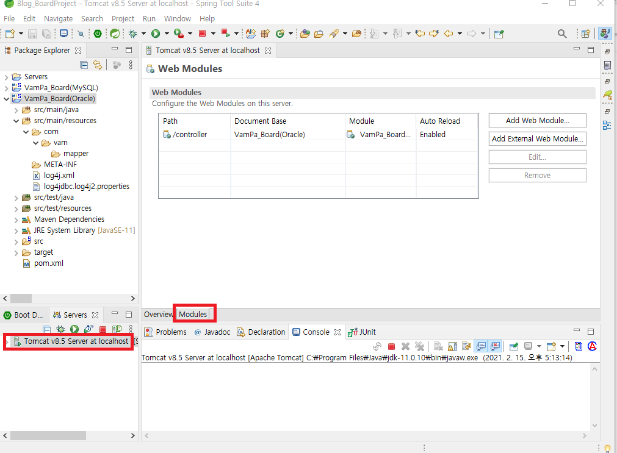
Task: Toggle Show Console on standard output change
Action: (x=481, y=346)
